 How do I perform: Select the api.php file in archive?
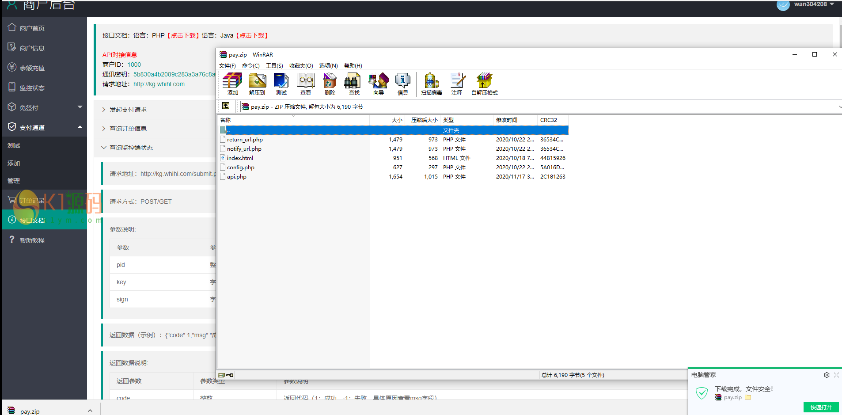click(x=237, y=177)
